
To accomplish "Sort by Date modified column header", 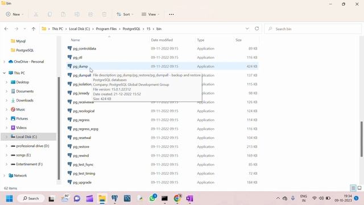I will pyautogui.click(x=162, y=40).
